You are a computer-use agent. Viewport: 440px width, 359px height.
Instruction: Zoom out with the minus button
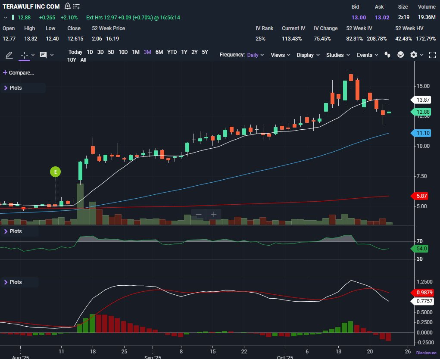(x=199, y=215)
